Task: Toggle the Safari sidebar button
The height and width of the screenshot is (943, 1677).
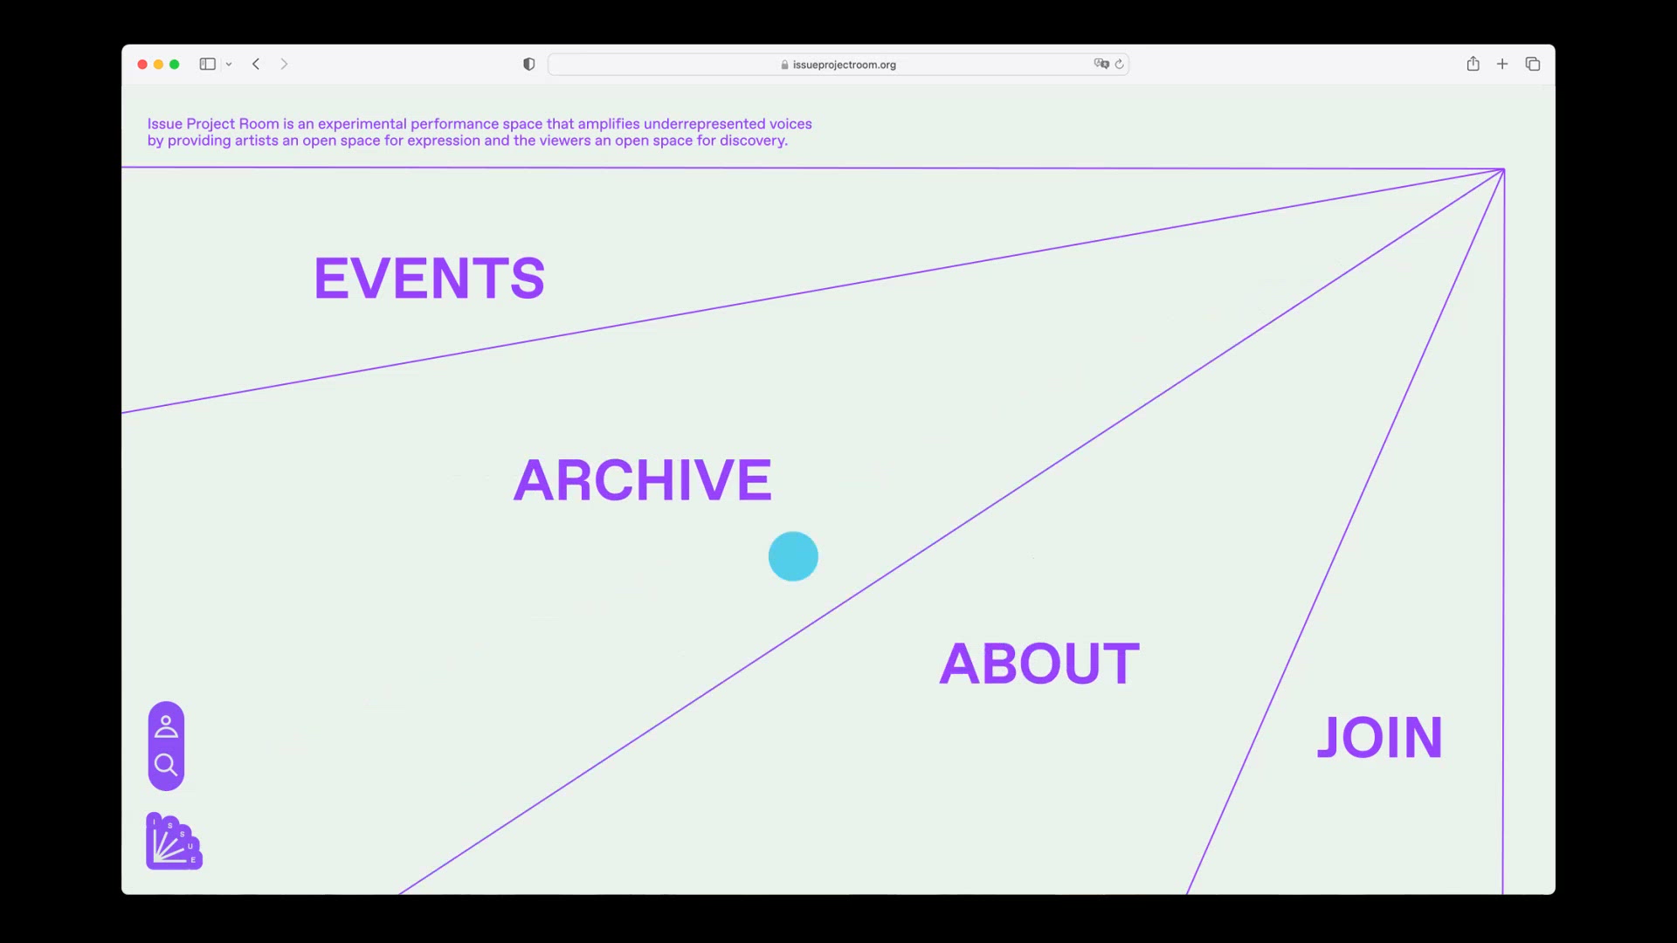Action: pyautogui.click(x=208, y=64)
